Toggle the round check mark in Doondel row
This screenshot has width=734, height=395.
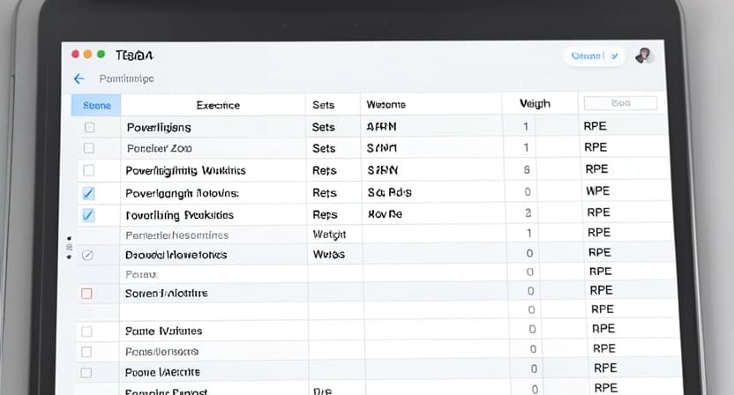point(87,255)
